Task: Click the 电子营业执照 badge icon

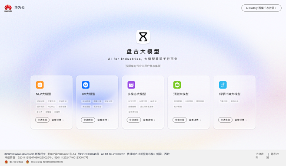Action: [6, 162]
